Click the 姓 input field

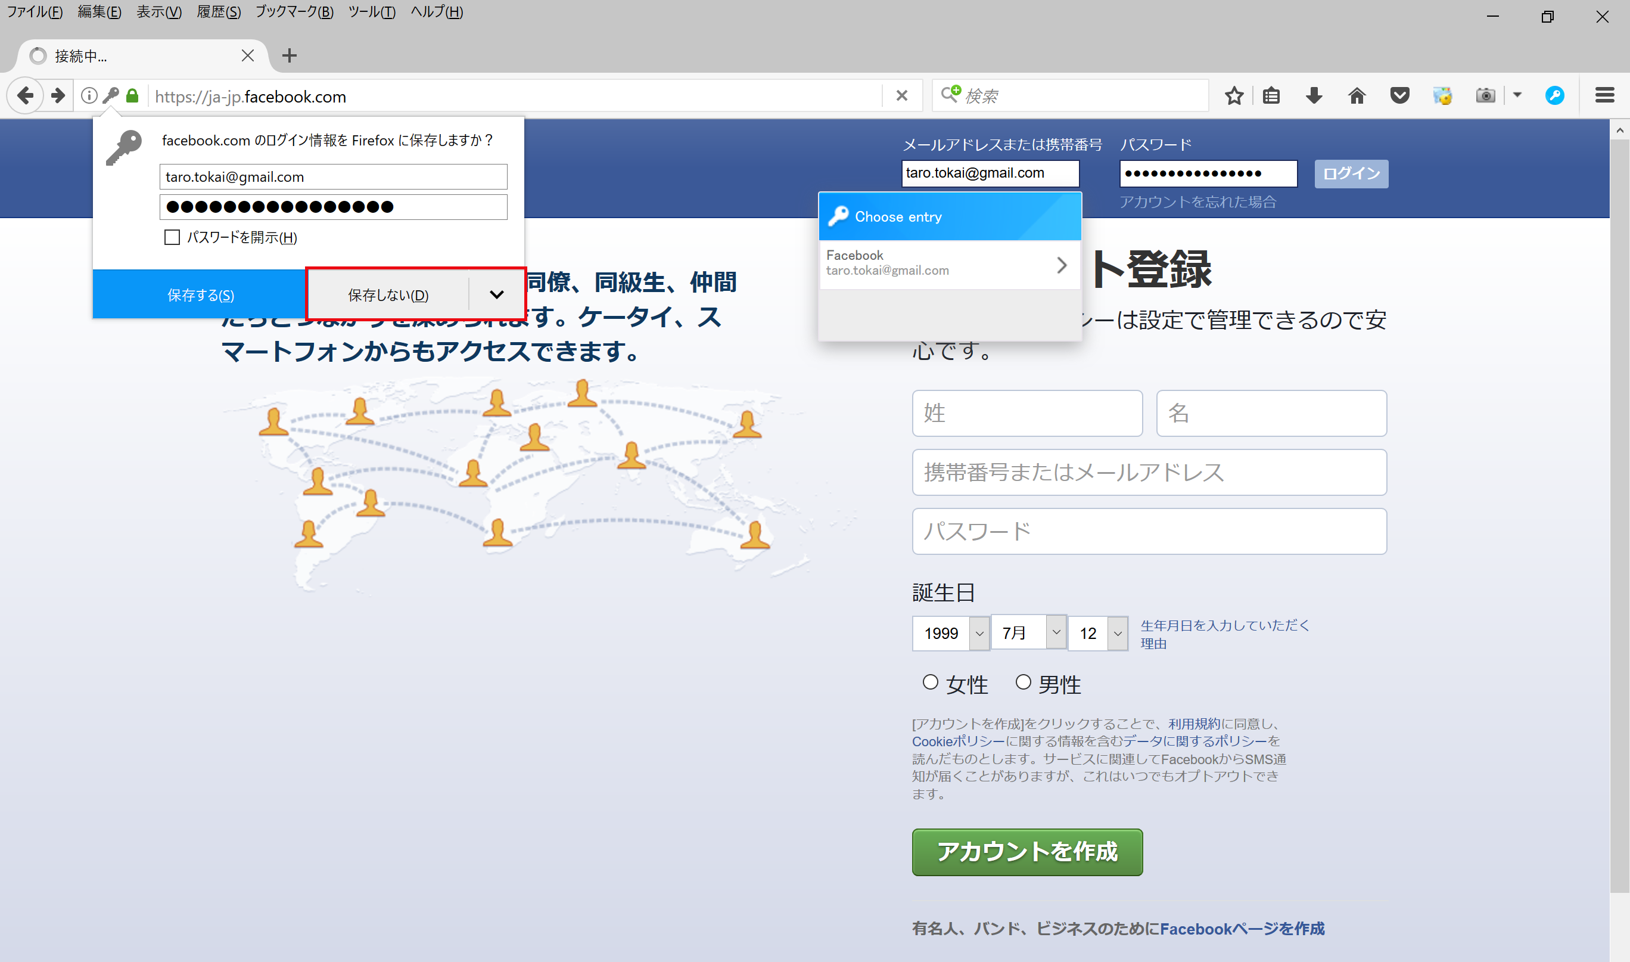click(x=1027, y=413)
